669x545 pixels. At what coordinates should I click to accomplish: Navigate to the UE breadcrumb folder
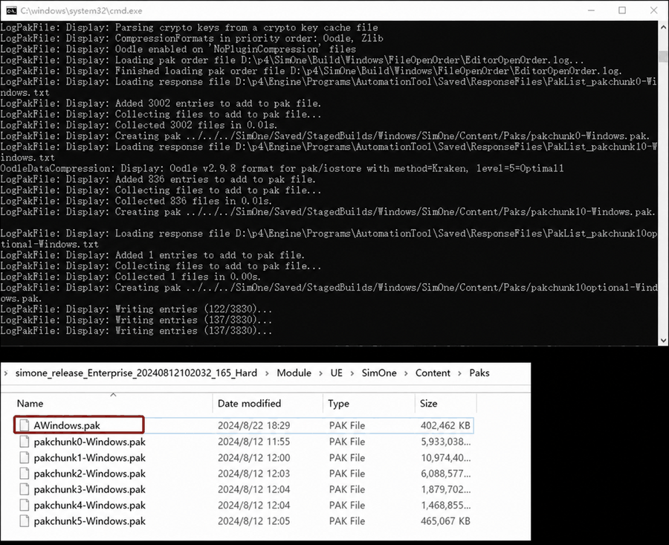(336, 373)
